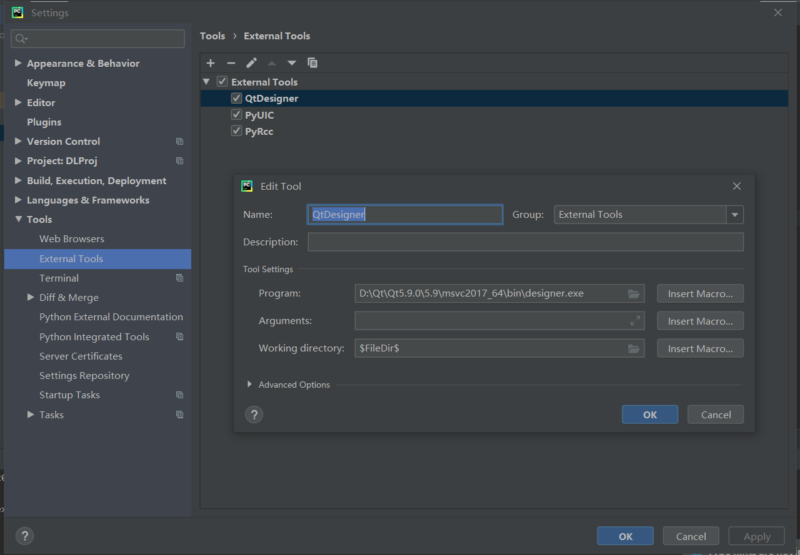Image resolution: width=800 pixels, height=555 pixels.
Task: Click the settings search box
Action: 97,38
